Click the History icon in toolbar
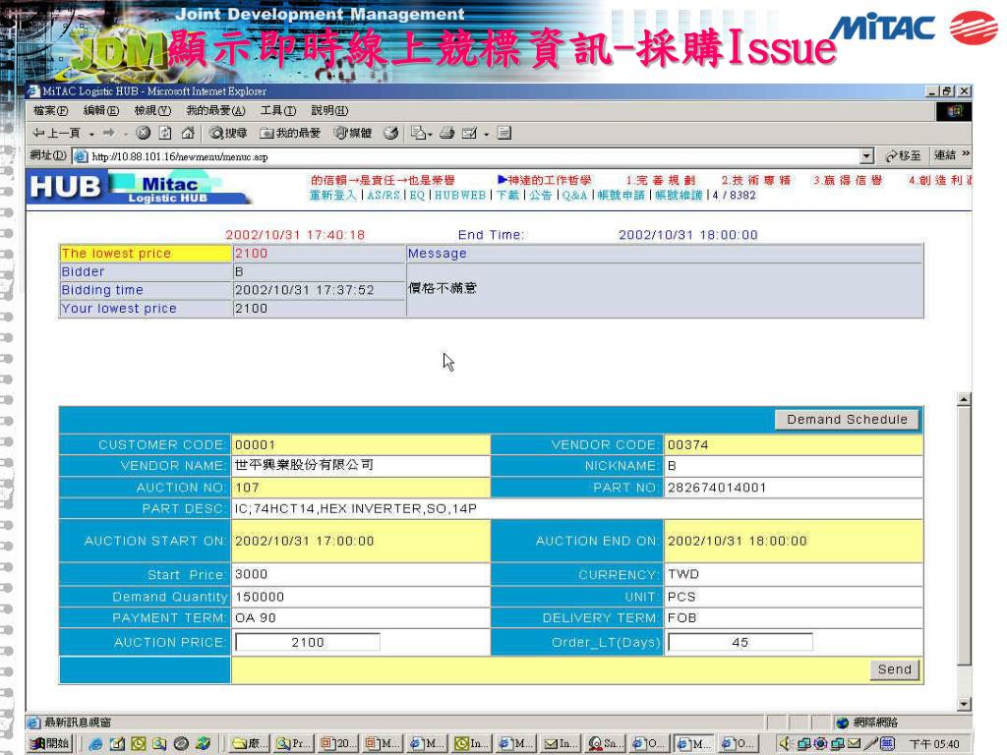Image resolution: width=1007 pixels, height=755 pixels. click(390, 133)
